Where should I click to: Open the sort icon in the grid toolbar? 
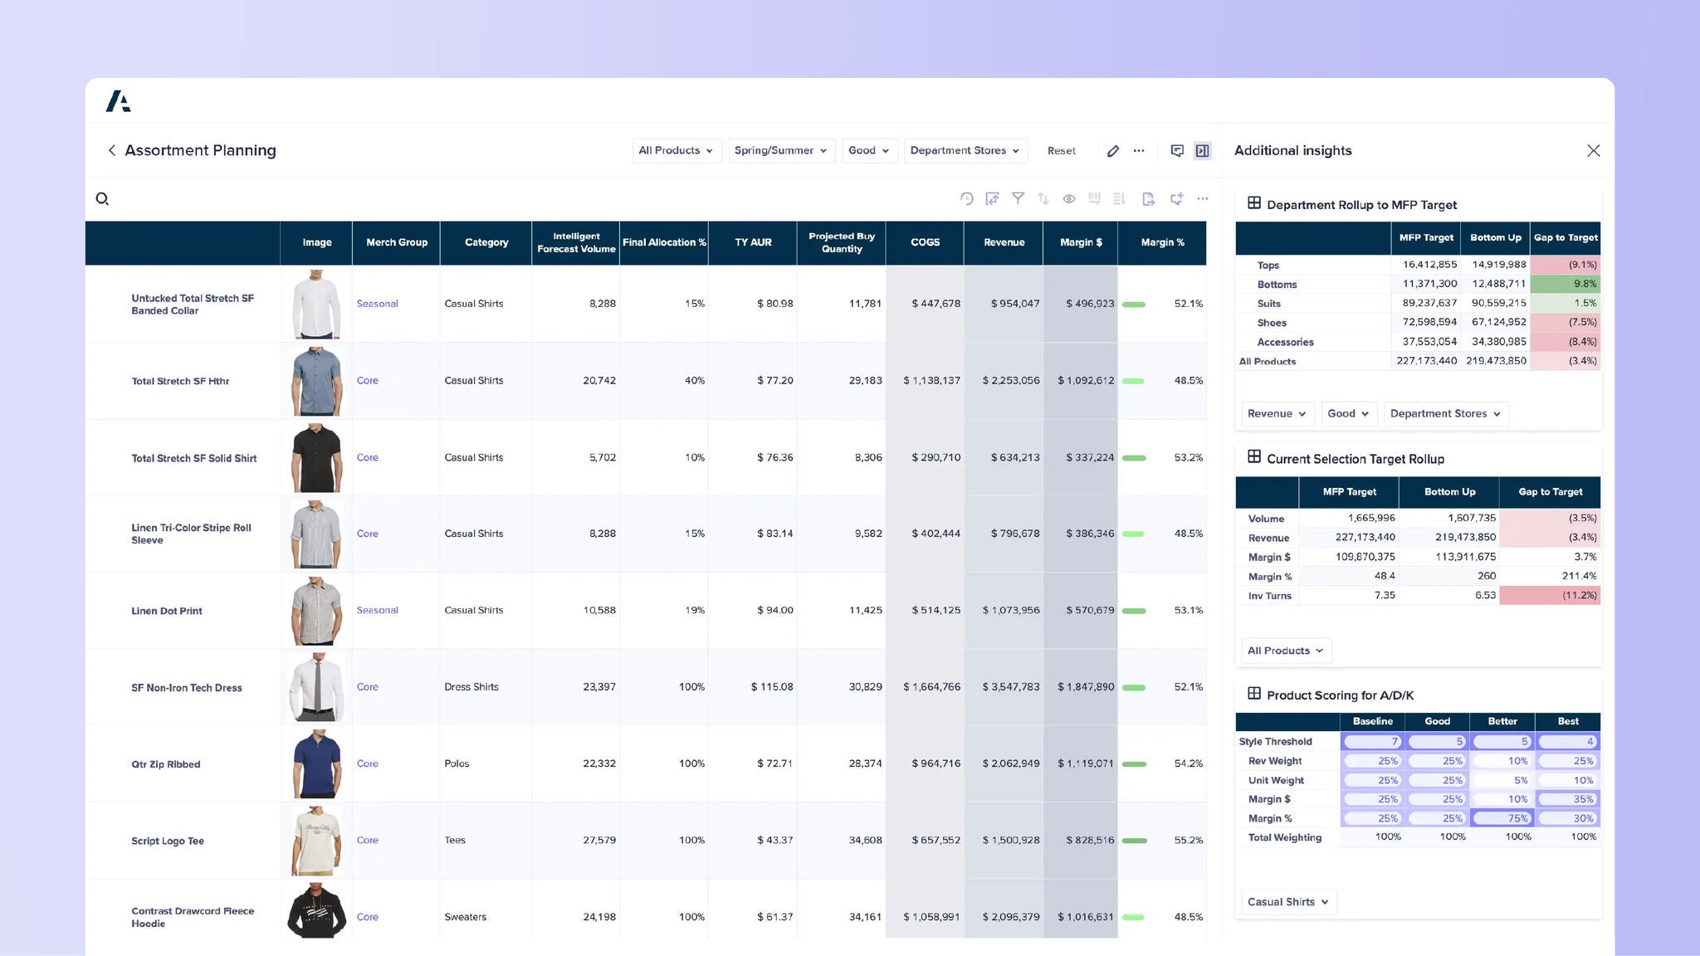(1043, 198)
